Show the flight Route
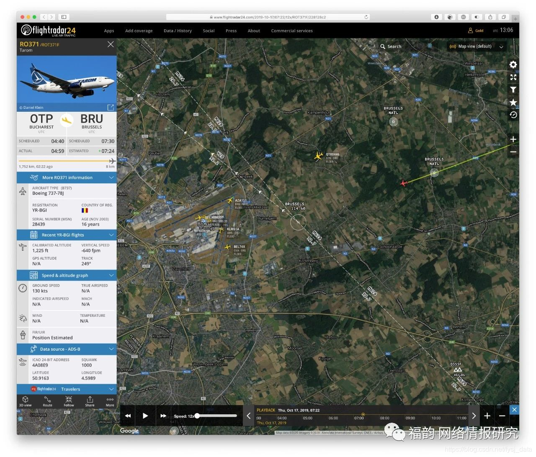The height and width of the screenshot is (457, 536). click(x=47, y=401)
